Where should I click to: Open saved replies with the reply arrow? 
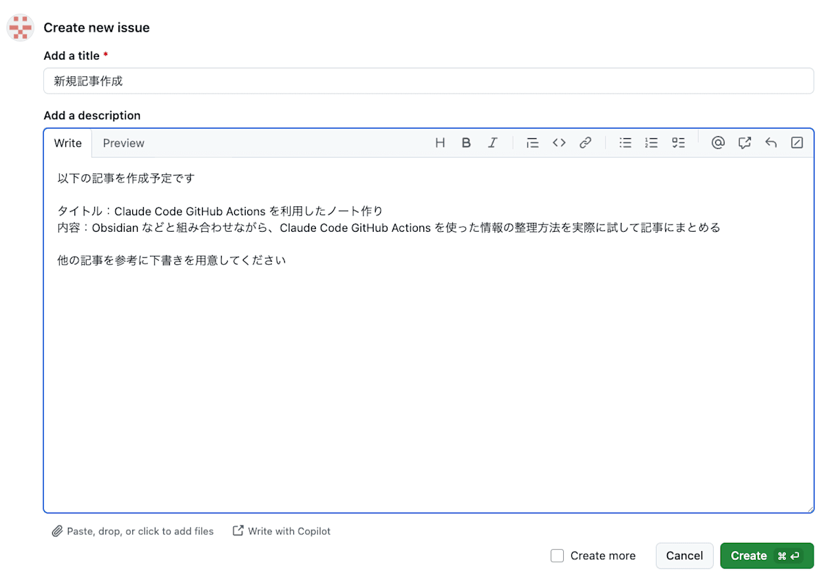[771, 143]
